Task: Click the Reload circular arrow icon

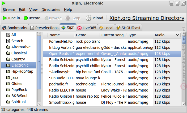Action: 88,18
